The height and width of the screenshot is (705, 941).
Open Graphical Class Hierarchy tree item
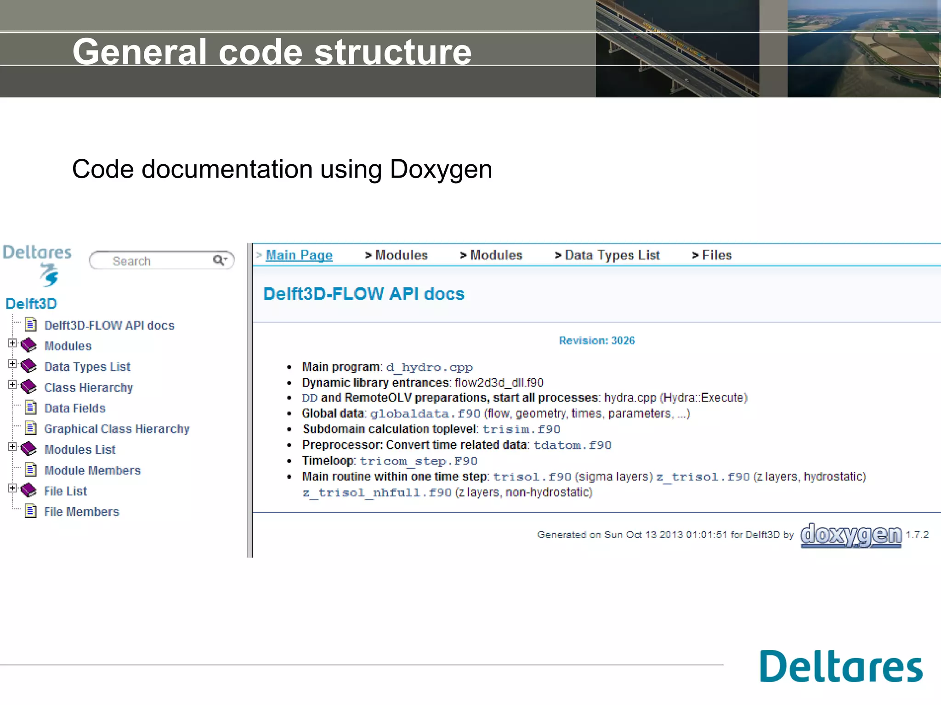tap(117, 429)
